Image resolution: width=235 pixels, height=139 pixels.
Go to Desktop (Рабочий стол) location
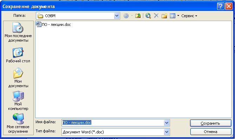pyautogui.click(x=18, y=55)
